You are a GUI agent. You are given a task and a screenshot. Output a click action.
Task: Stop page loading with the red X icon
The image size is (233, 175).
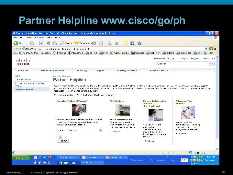(41, 43)
